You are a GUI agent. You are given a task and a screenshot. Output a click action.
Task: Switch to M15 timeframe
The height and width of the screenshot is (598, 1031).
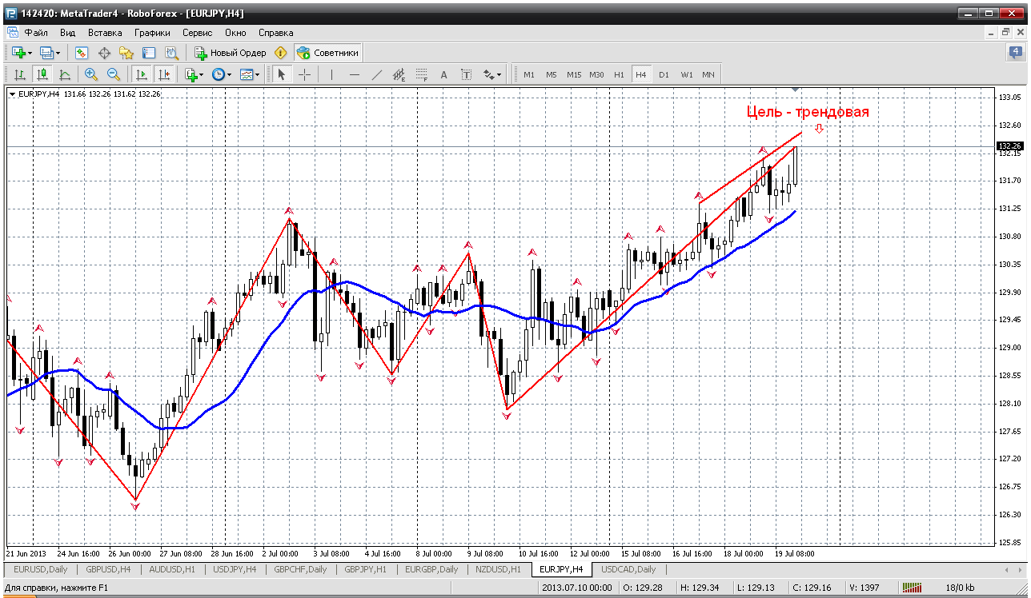click(574, 74)
